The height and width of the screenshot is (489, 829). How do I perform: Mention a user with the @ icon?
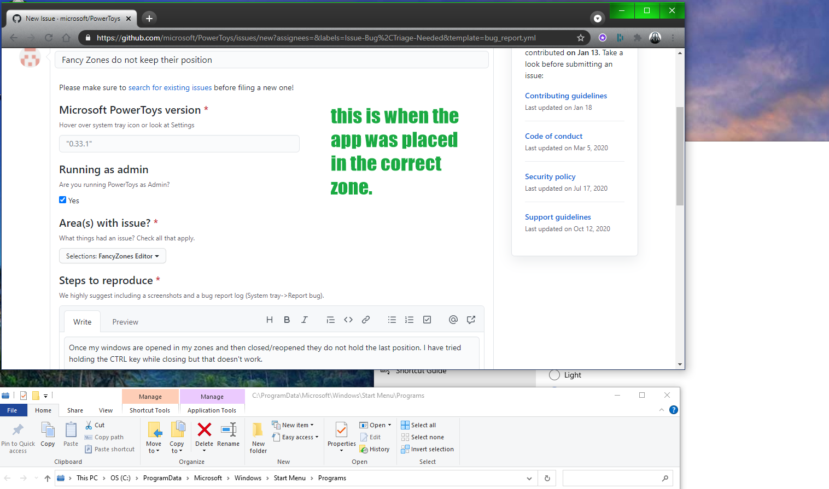[453, 320]
